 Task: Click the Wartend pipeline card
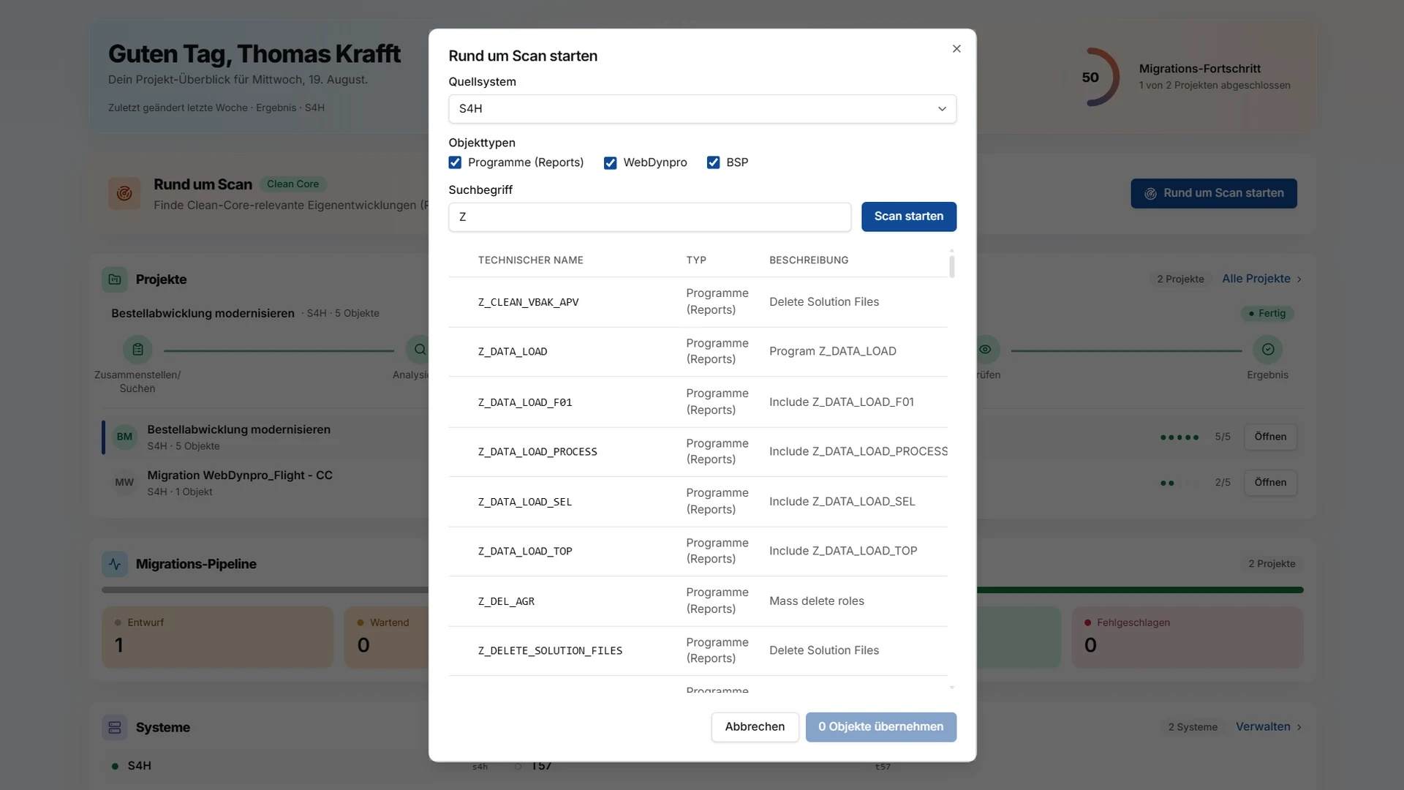tap(386, 637)
